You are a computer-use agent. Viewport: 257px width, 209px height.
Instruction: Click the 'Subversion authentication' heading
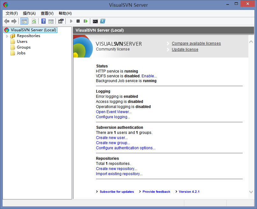click(120, 127)
